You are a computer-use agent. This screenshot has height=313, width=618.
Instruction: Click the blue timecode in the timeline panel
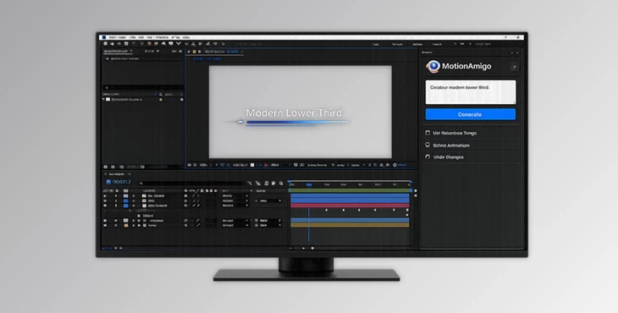click(x=121, y=182)
